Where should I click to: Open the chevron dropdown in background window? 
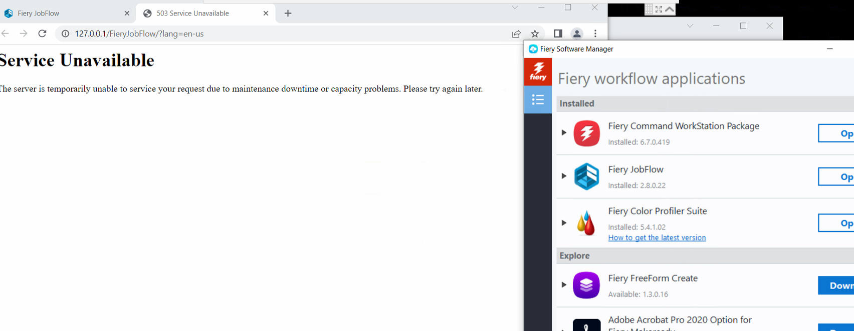point(690,26)
